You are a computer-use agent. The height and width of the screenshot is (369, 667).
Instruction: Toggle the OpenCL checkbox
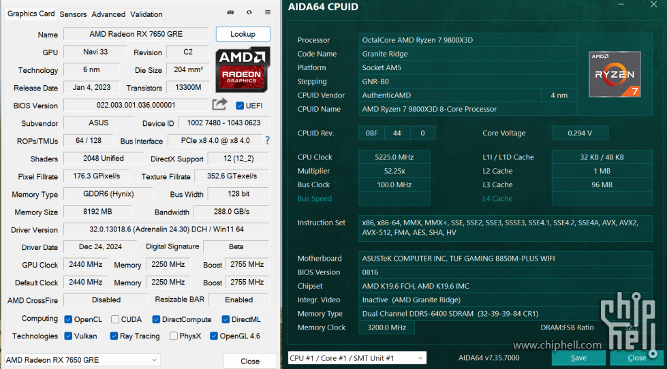(67, 319)
